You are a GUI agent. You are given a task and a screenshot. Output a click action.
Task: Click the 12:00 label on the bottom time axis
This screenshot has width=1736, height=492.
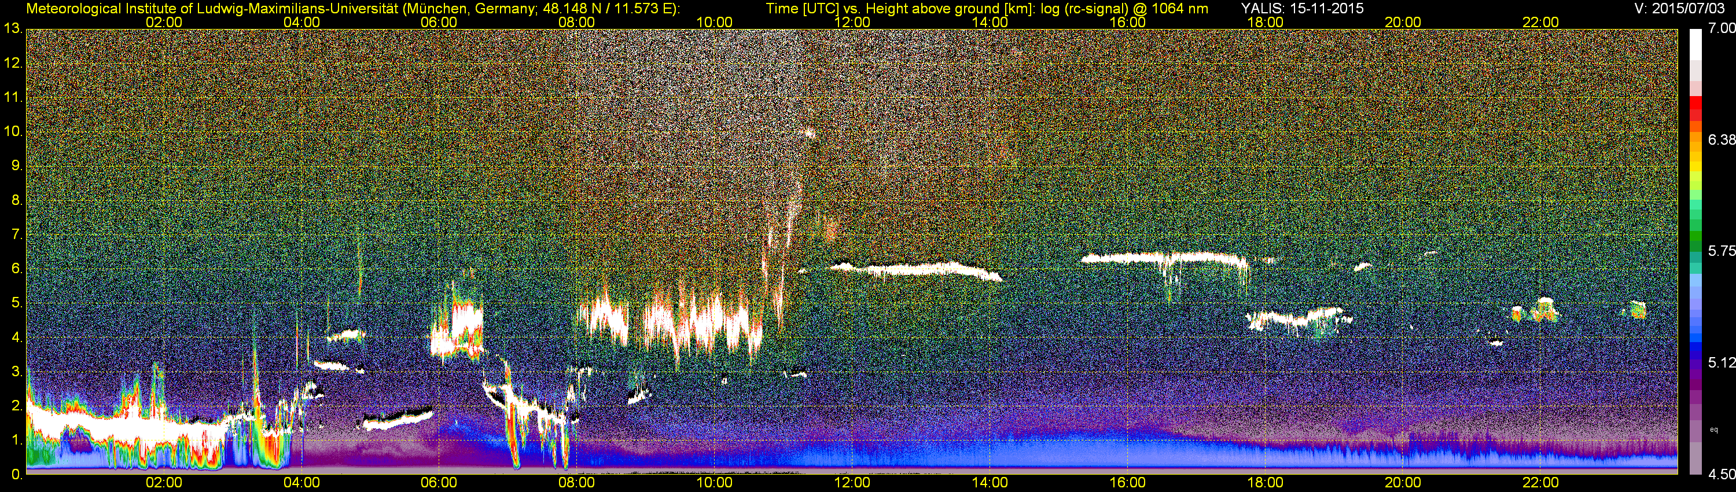tap(852, 483)
